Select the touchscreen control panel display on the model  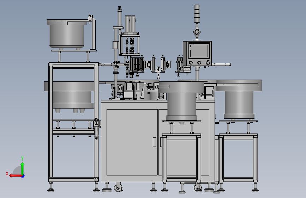pyautogui.click(x=199, y=51)
